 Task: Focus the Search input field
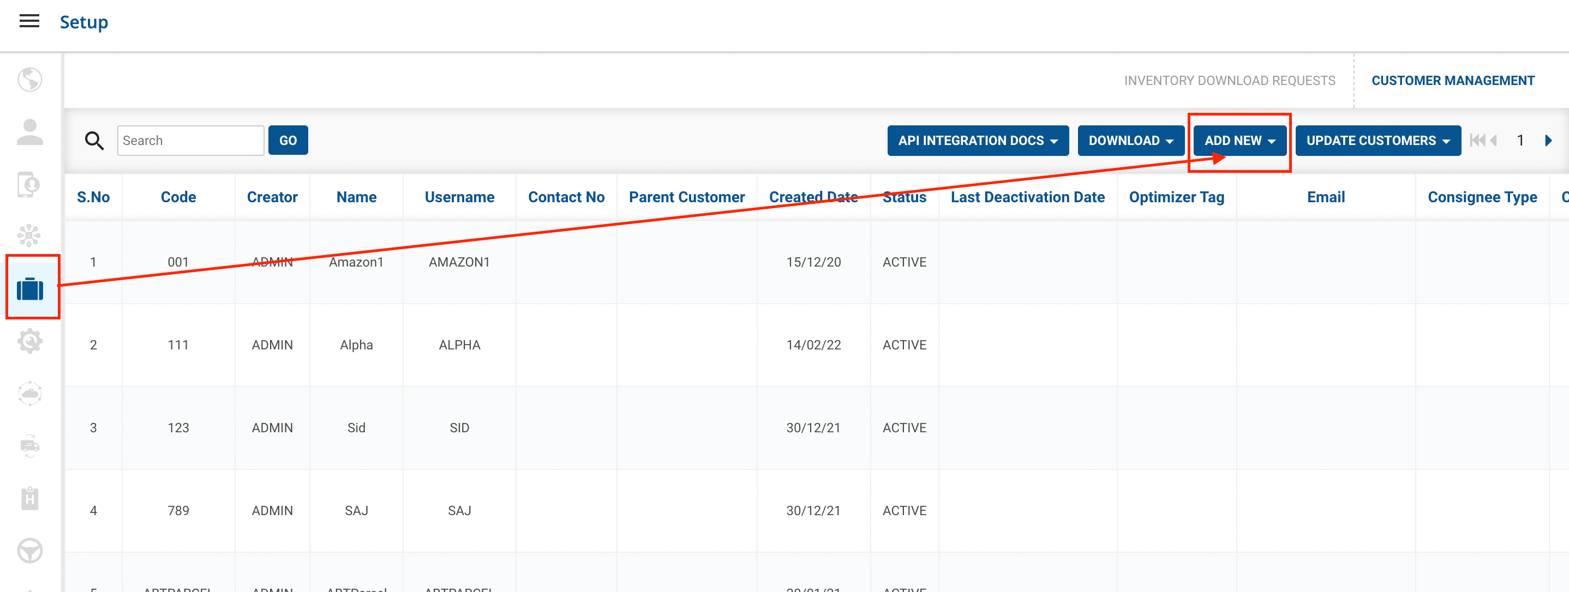(x=190, y=141)
